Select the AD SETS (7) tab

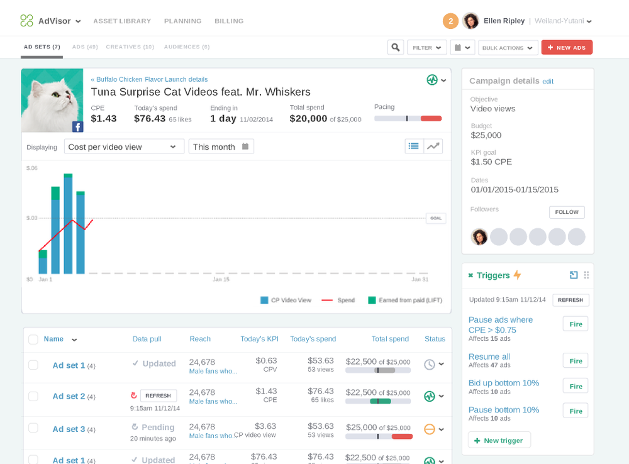[x=42, y=47]
